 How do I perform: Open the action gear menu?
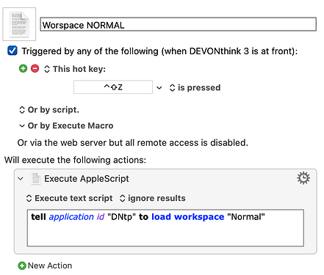(x=303, y=178)
